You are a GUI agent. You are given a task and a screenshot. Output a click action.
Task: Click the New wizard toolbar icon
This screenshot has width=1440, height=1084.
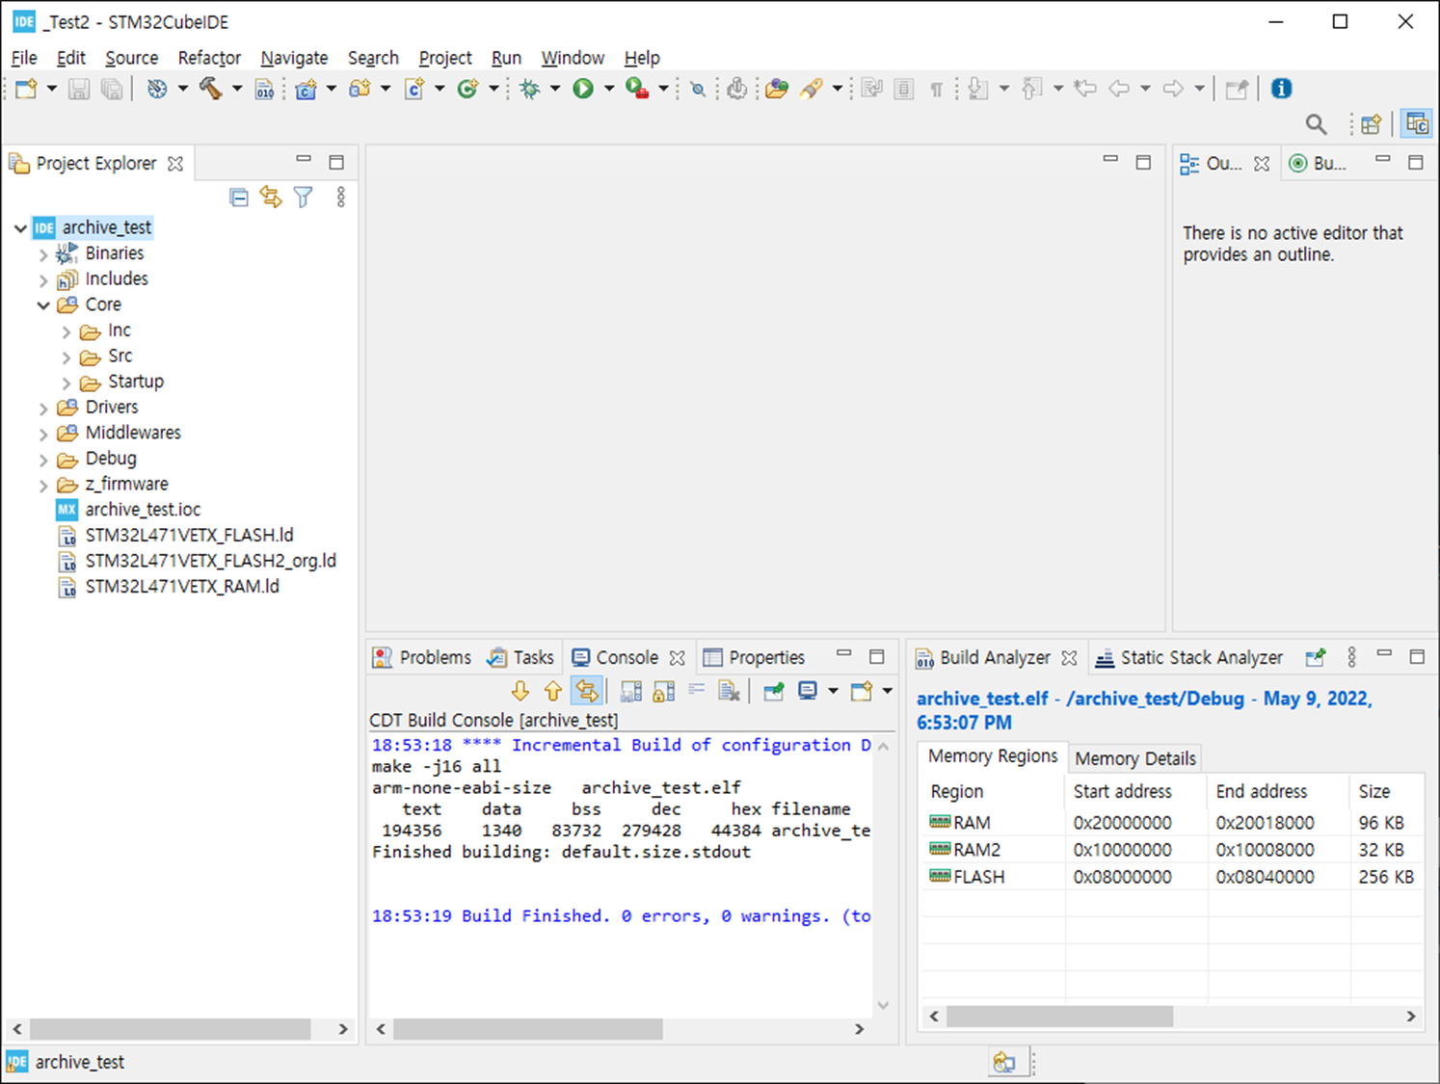pos(26,89)
